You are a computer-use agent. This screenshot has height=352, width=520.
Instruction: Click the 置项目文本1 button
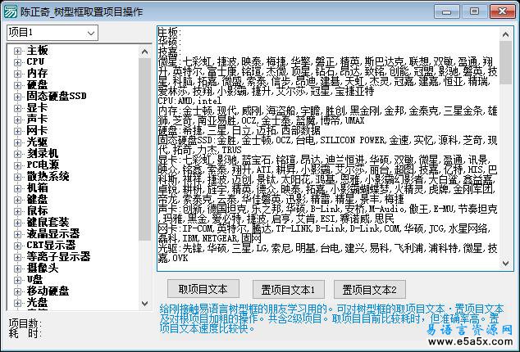[288, 290]
